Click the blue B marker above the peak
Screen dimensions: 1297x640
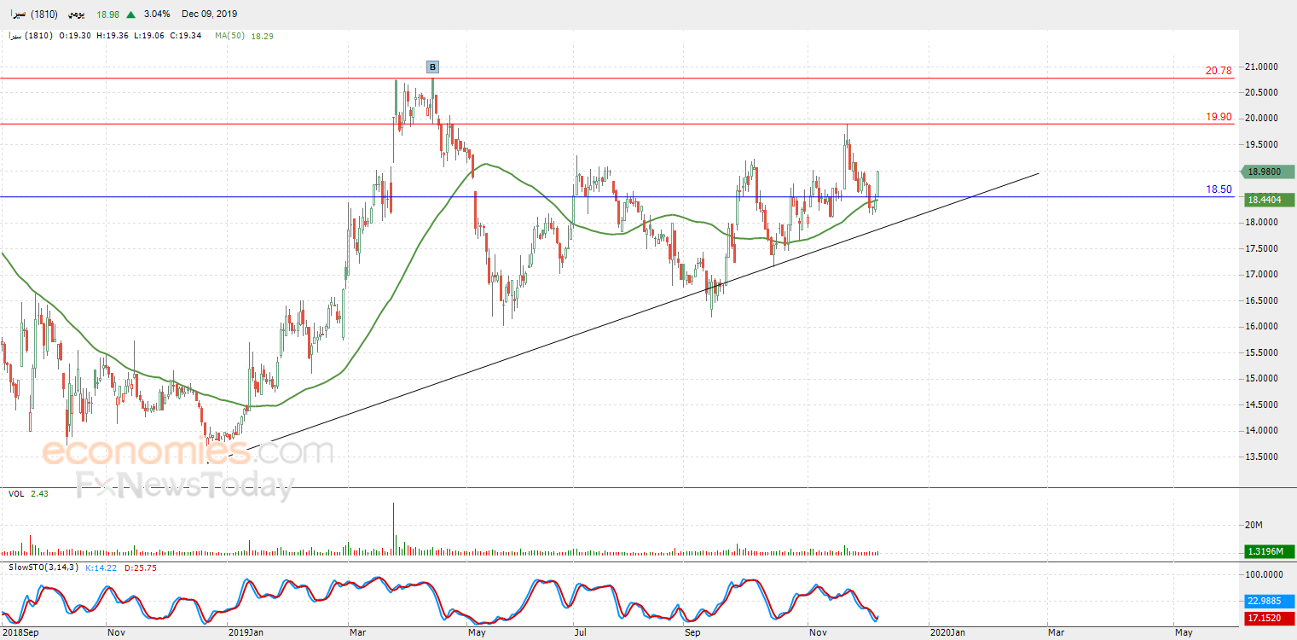432,67
